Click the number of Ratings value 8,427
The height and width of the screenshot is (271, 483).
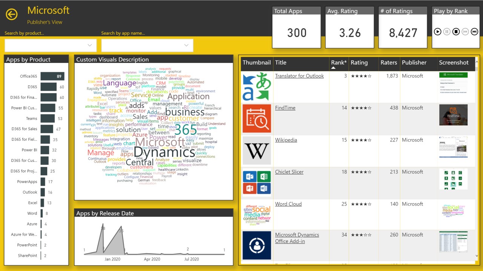point(403,33)
